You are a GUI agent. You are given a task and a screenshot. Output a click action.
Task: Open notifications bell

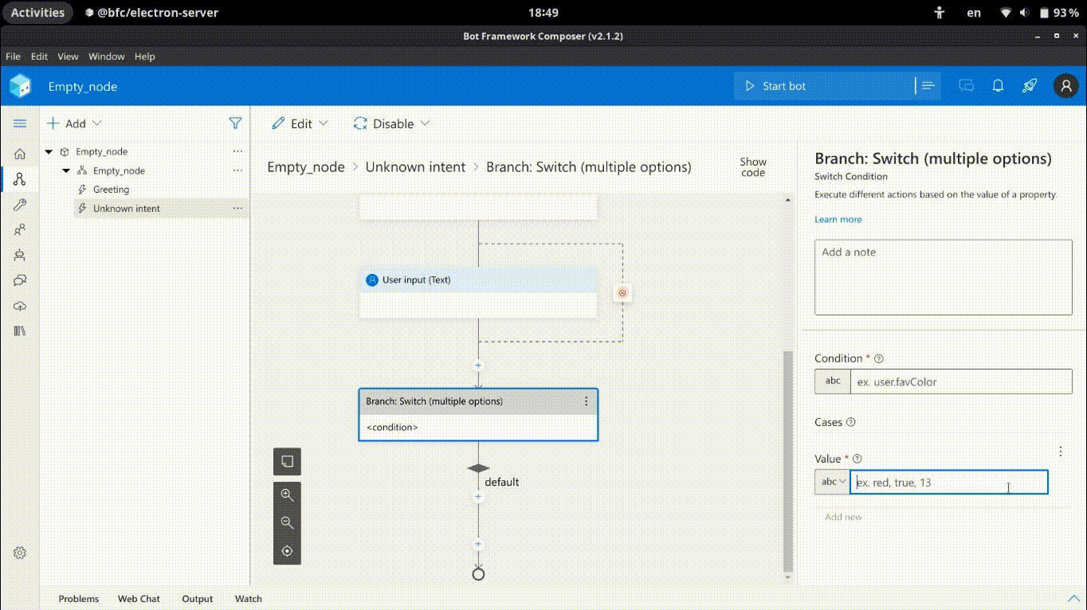998,86
